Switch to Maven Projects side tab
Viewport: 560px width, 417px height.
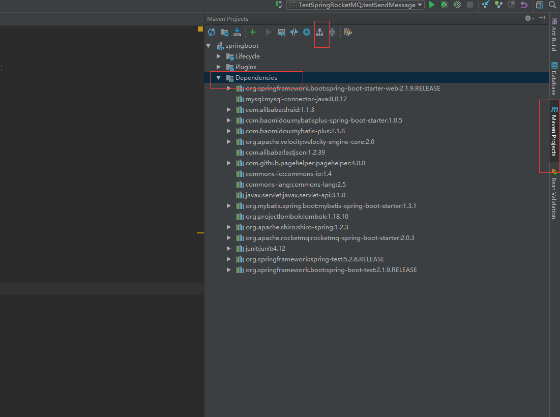[554, 131]
